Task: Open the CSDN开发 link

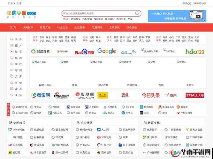Action: coord(19,107)
